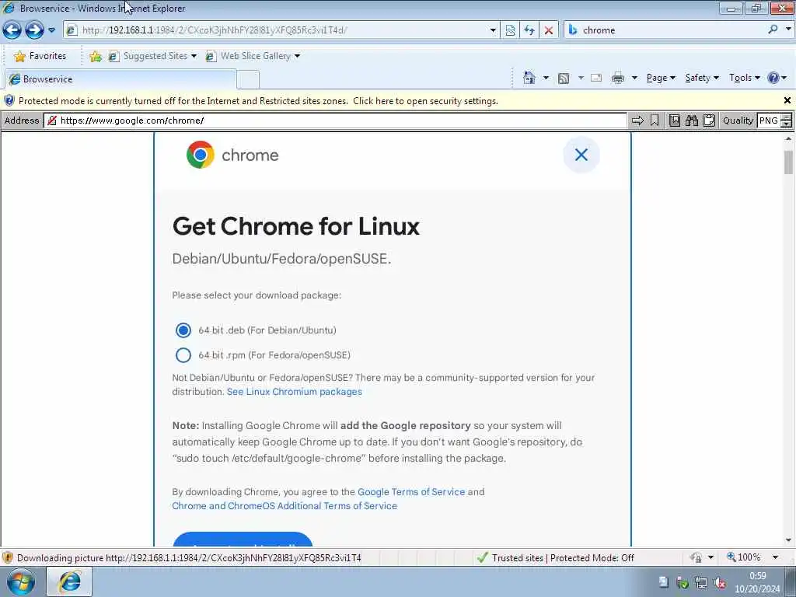This screenshot has height=597, width=796.
Task: Select the 64 bit .rpm radio option
Action: pos(183,354)
